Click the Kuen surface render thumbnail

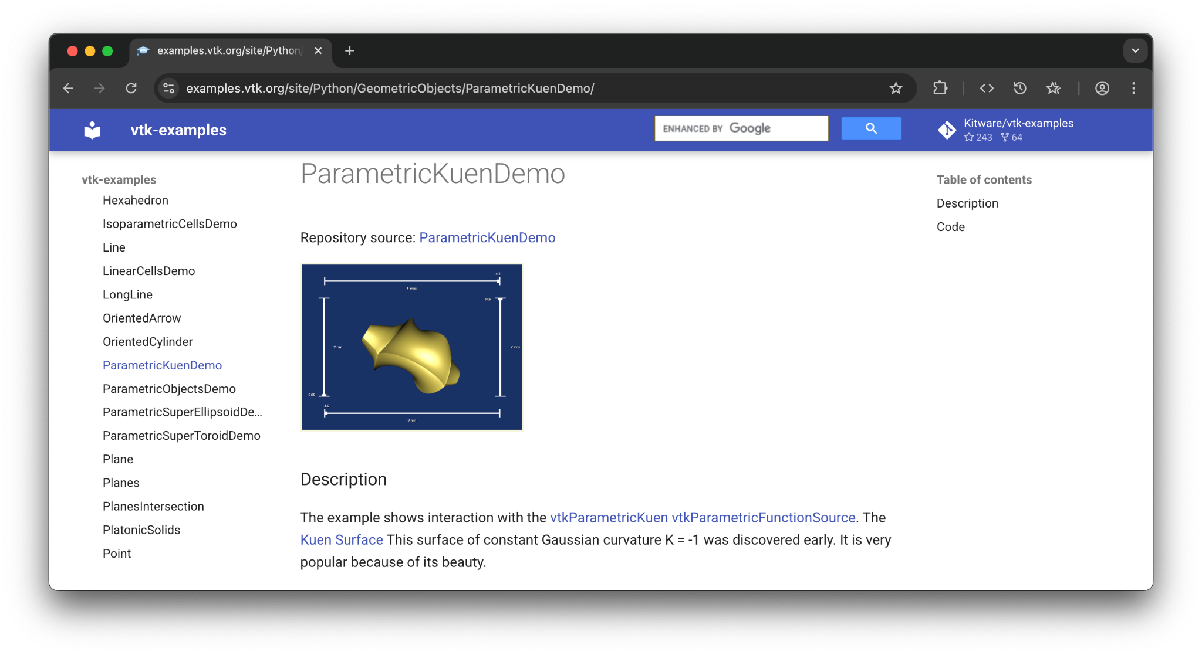412,347
